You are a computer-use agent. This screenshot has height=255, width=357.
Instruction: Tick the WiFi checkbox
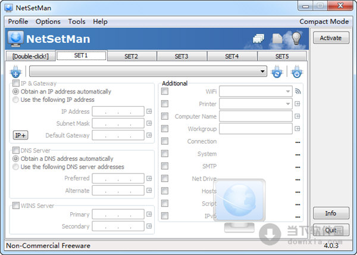(x=165, y=91)
